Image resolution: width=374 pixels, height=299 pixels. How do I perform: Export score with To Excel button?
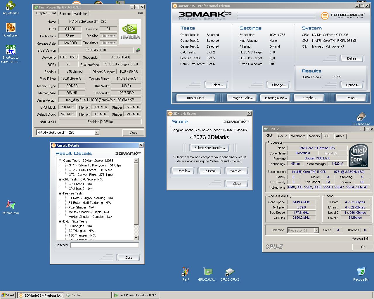[210, 171]
